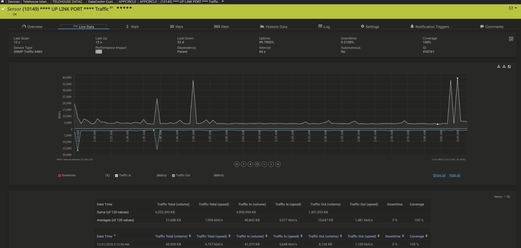
Task: Switch to the Historic Data tab
Action: pos(273,27)
